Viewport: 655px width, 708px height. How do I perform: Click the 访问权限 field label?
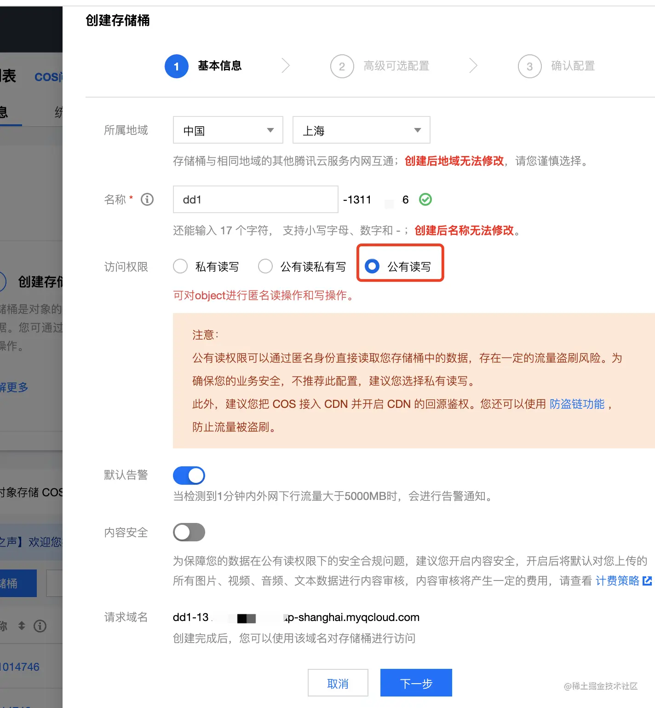click(126, 267)
